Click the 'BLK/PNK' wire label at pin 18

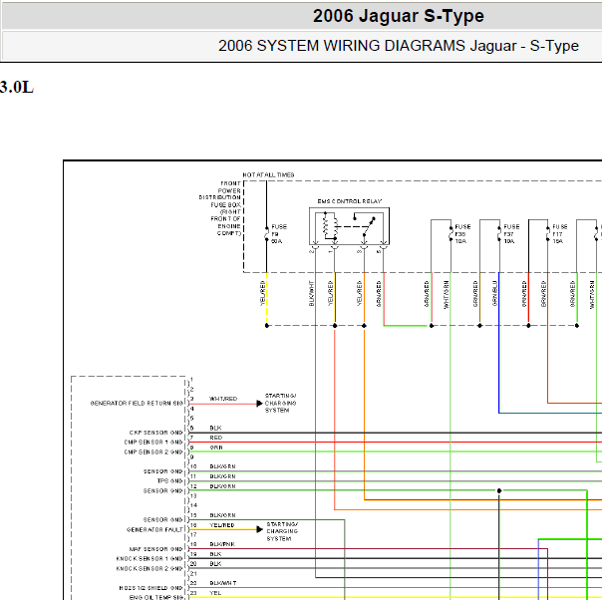(222, 544)
